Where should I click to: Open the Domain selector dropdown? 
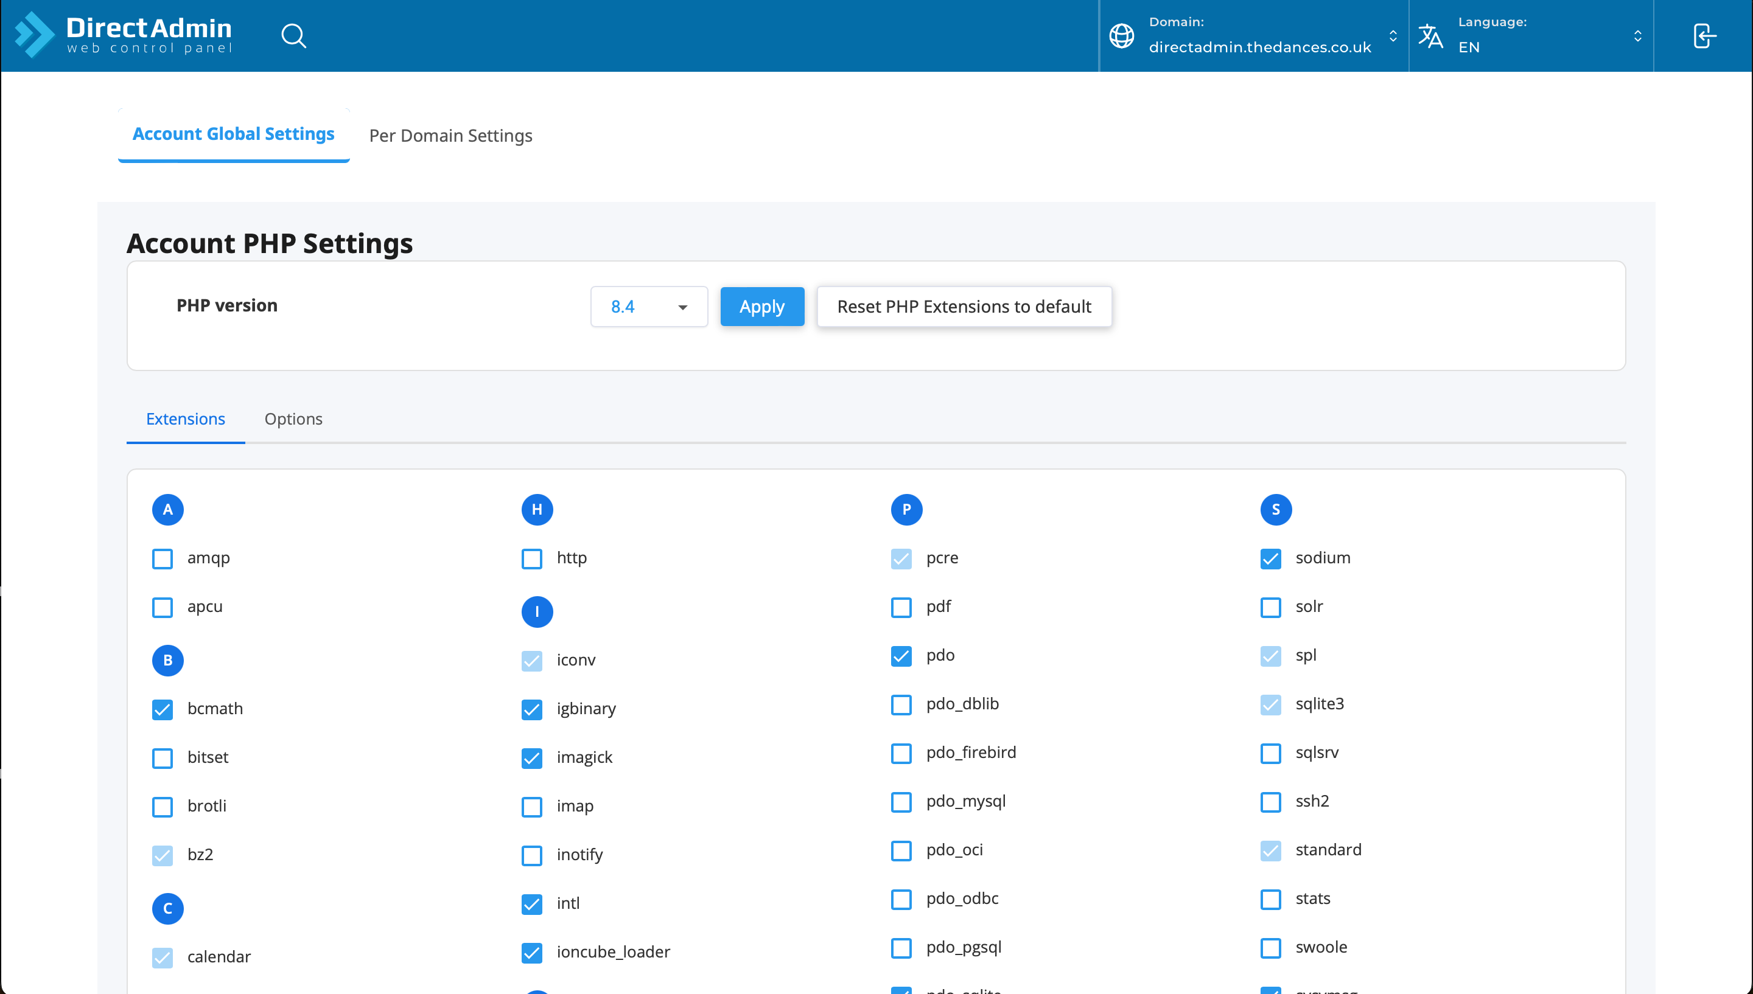click(x=1254, y=35)
